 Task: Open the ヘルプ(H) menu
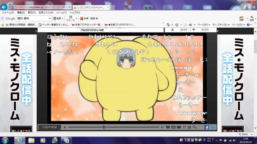[75, 13]
